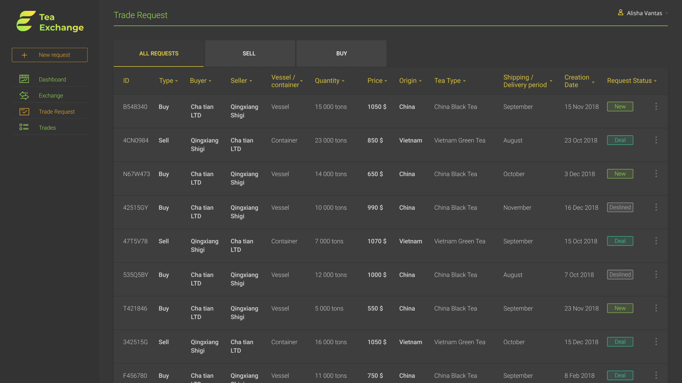Switch to the SELL tab
The image size is (682, 383).
[249, 53]
